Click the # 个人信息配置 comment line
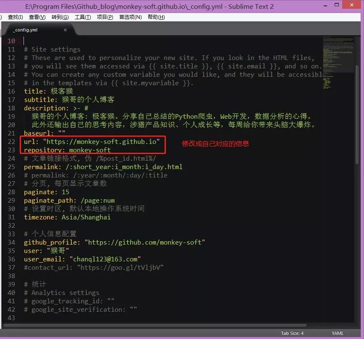Image resolution: width=364 pixels, height=339 pixels. tap(50, 234)
